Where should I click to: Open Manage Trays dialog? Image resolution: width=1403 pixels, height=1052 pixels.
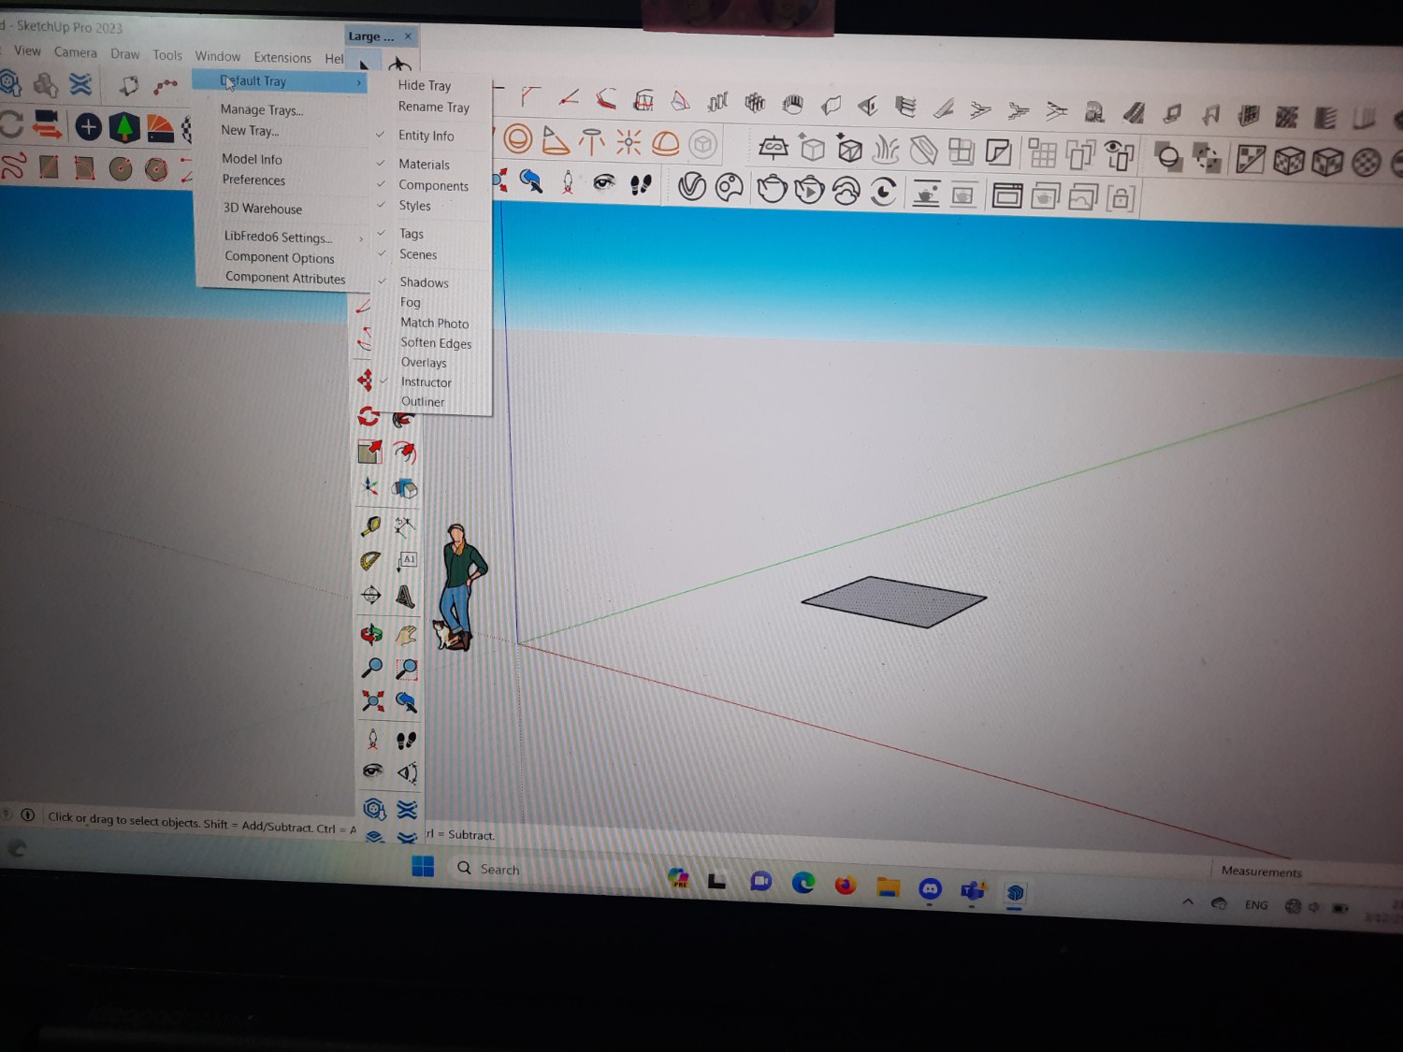point(262,110)
